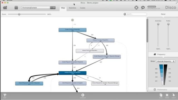Select the Analyze Request for Quotation node

coord(72,73)
